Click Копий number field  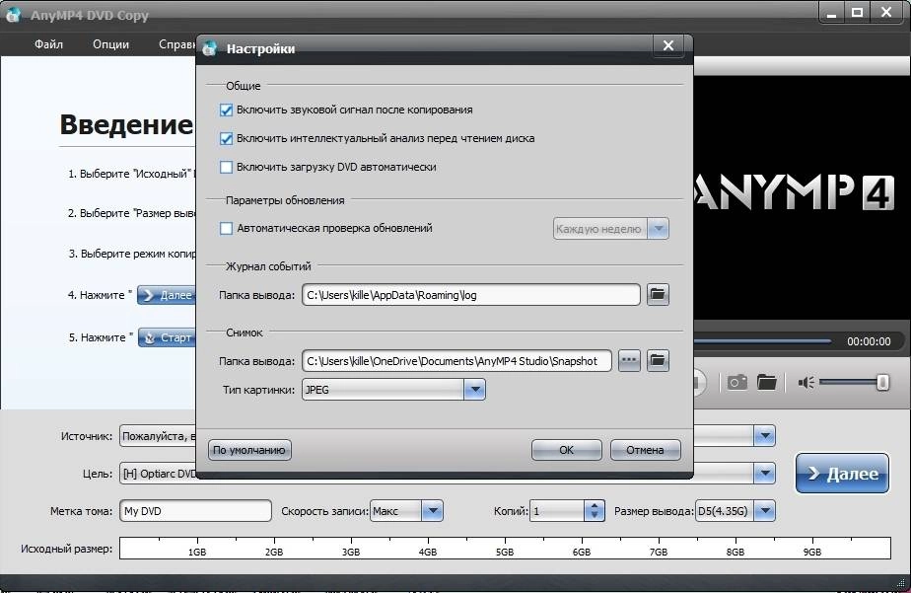557,511
